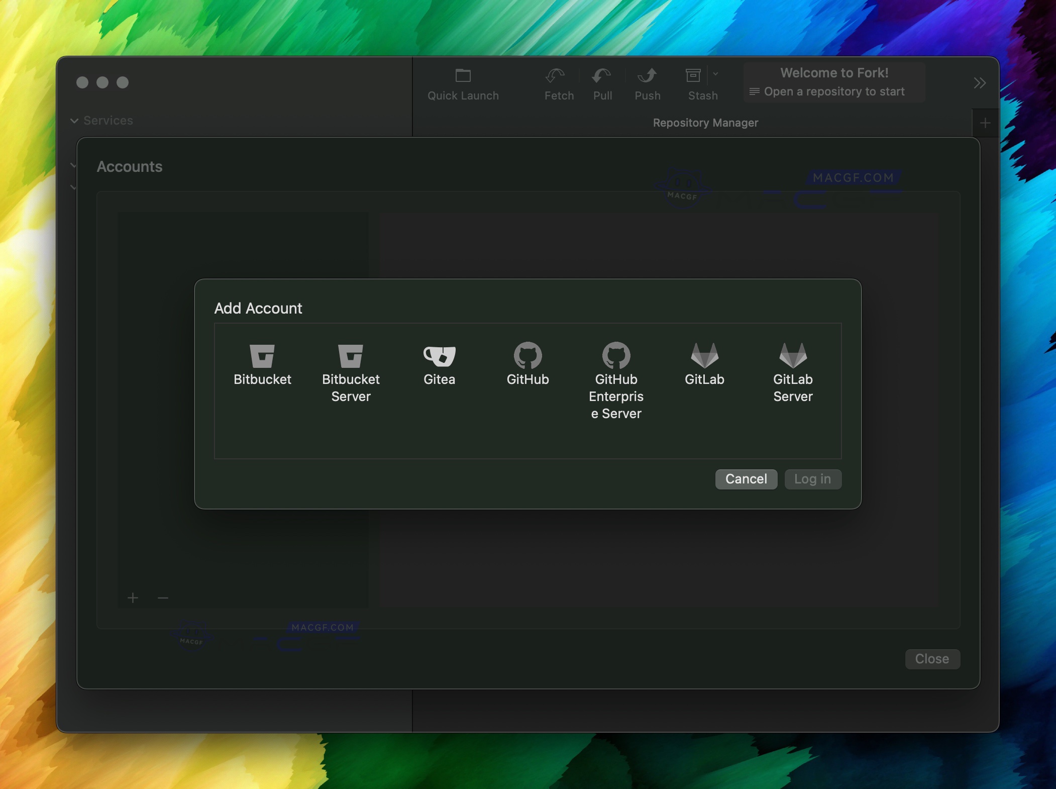Select the Bitbucket Server account type
1056x789 pixels.
click(350, 363)
